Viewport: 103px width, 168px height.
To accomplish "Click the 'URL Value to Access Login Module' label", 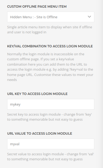I will [40, 134].
